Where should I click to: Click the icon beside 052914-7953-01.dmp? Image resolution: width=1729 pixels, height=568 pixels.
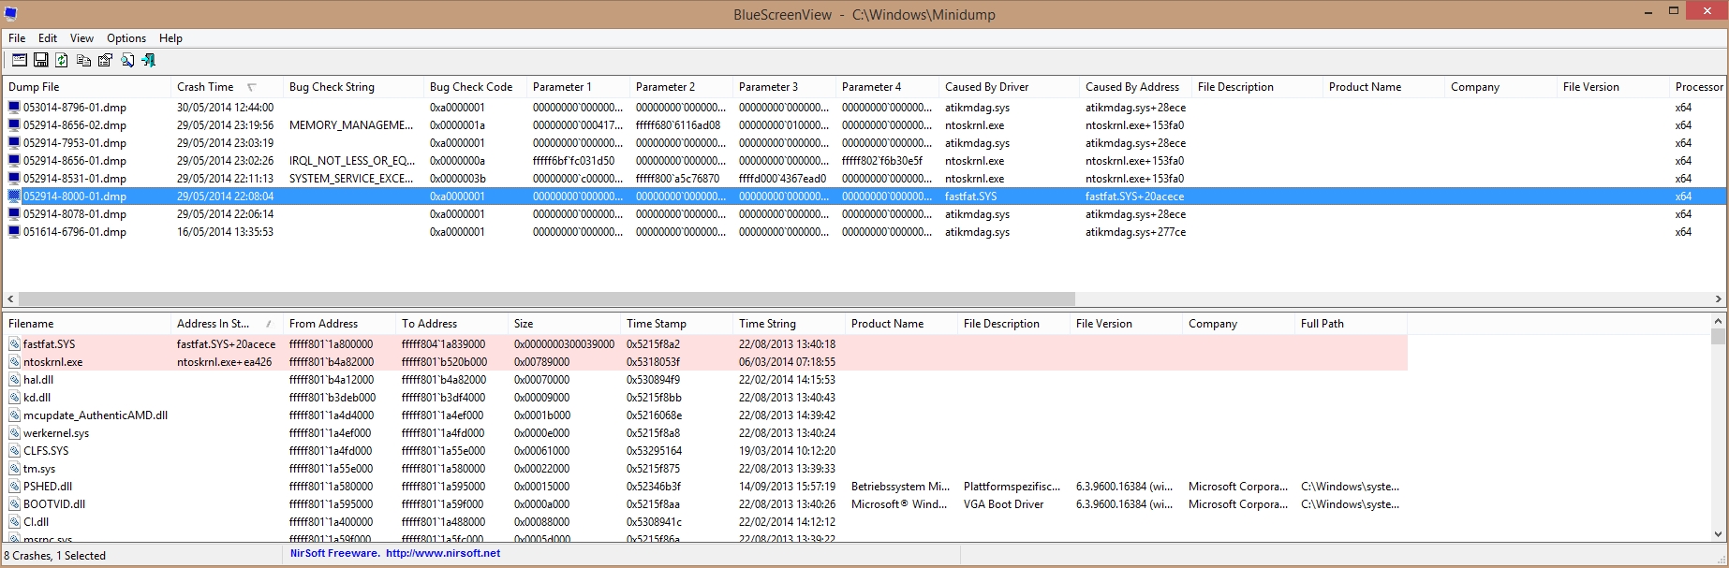pyautogui.click(x=14, y=143)
